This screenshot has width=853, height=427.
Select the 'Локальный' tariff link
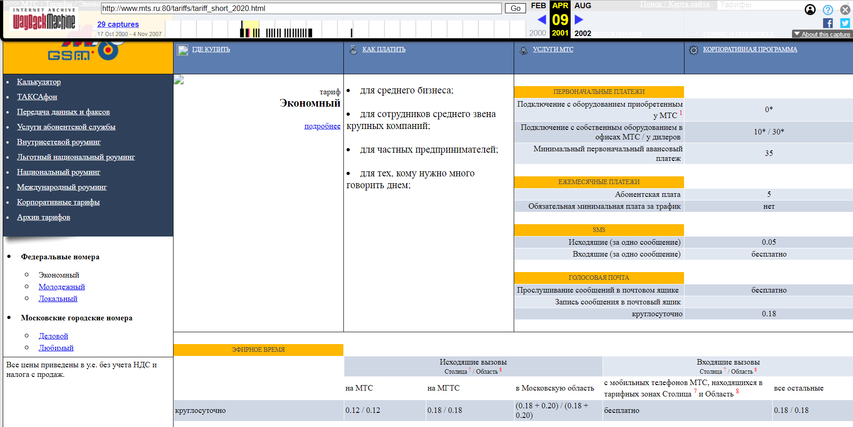(58, 298)
